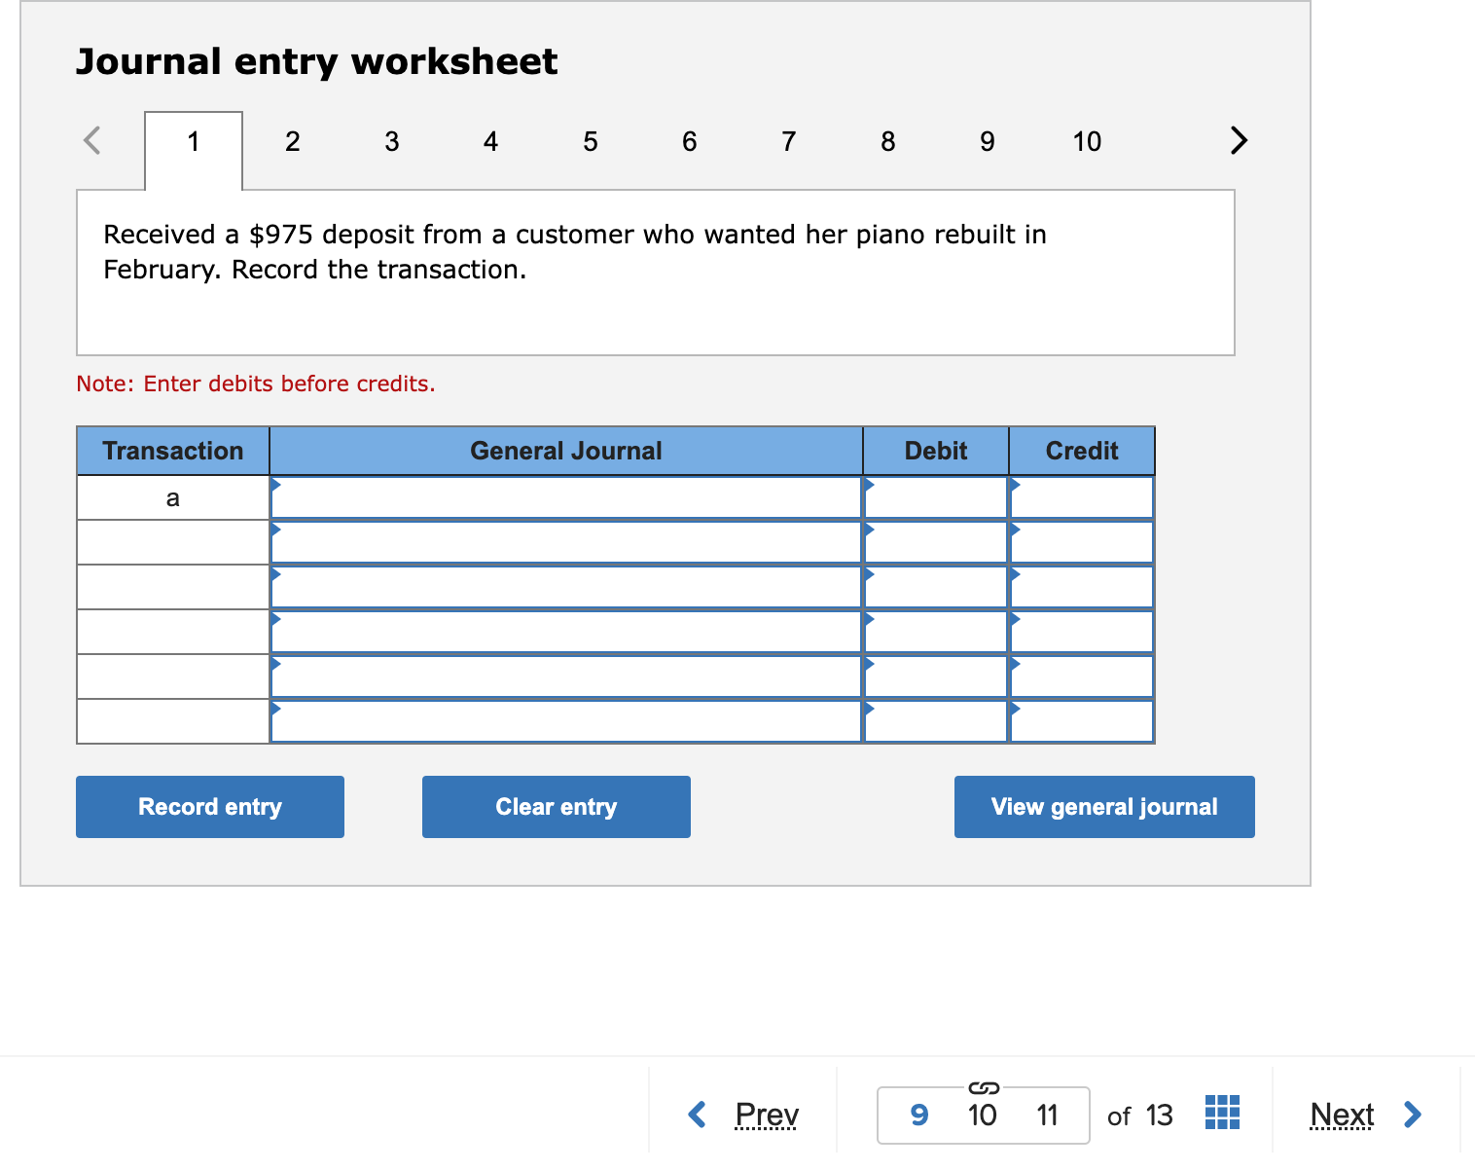
Task: Click the Clear entry button
Action: [x=556, y=806]
